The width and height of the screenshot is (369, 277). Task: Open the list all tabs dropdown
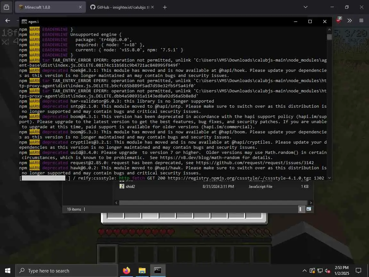tap(306, 7)
